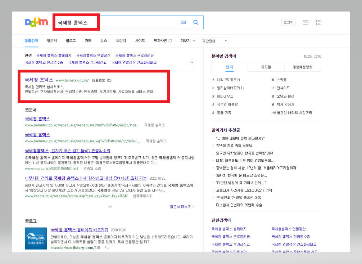Switch to the 카페 tab
362x264 pixels.
[88, 41]
